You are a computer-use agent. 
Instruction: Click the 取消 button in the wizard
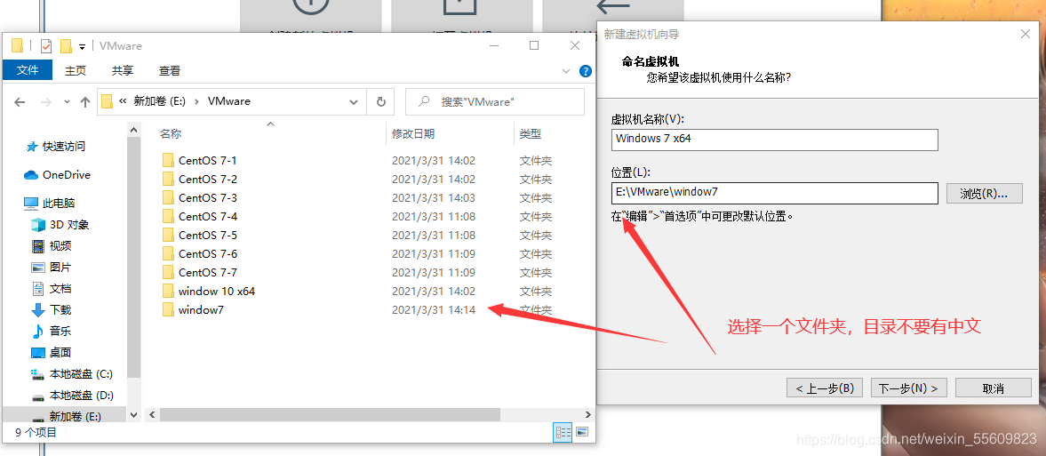[994, 388]
